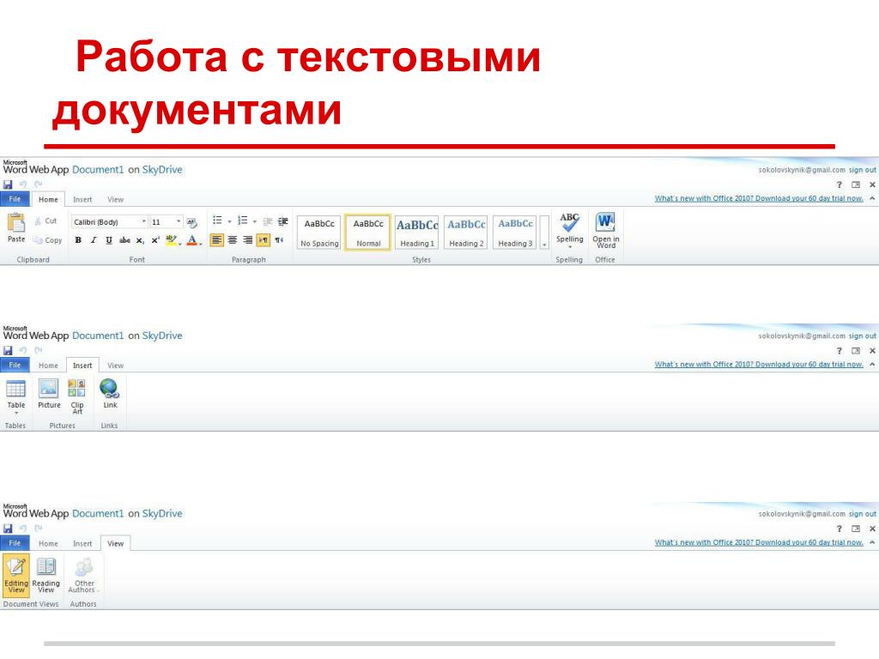The width and height of the screenshot is (879, 659).
Task: Click SkyDrive link above the Insert ribbon
Action: click(x=162, y=336)
